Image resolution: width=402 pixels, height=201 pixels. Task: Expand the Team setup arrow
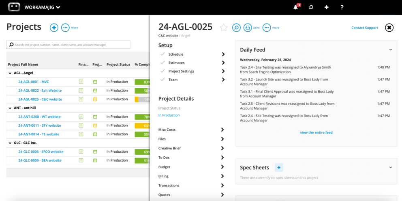coord(223,80)
